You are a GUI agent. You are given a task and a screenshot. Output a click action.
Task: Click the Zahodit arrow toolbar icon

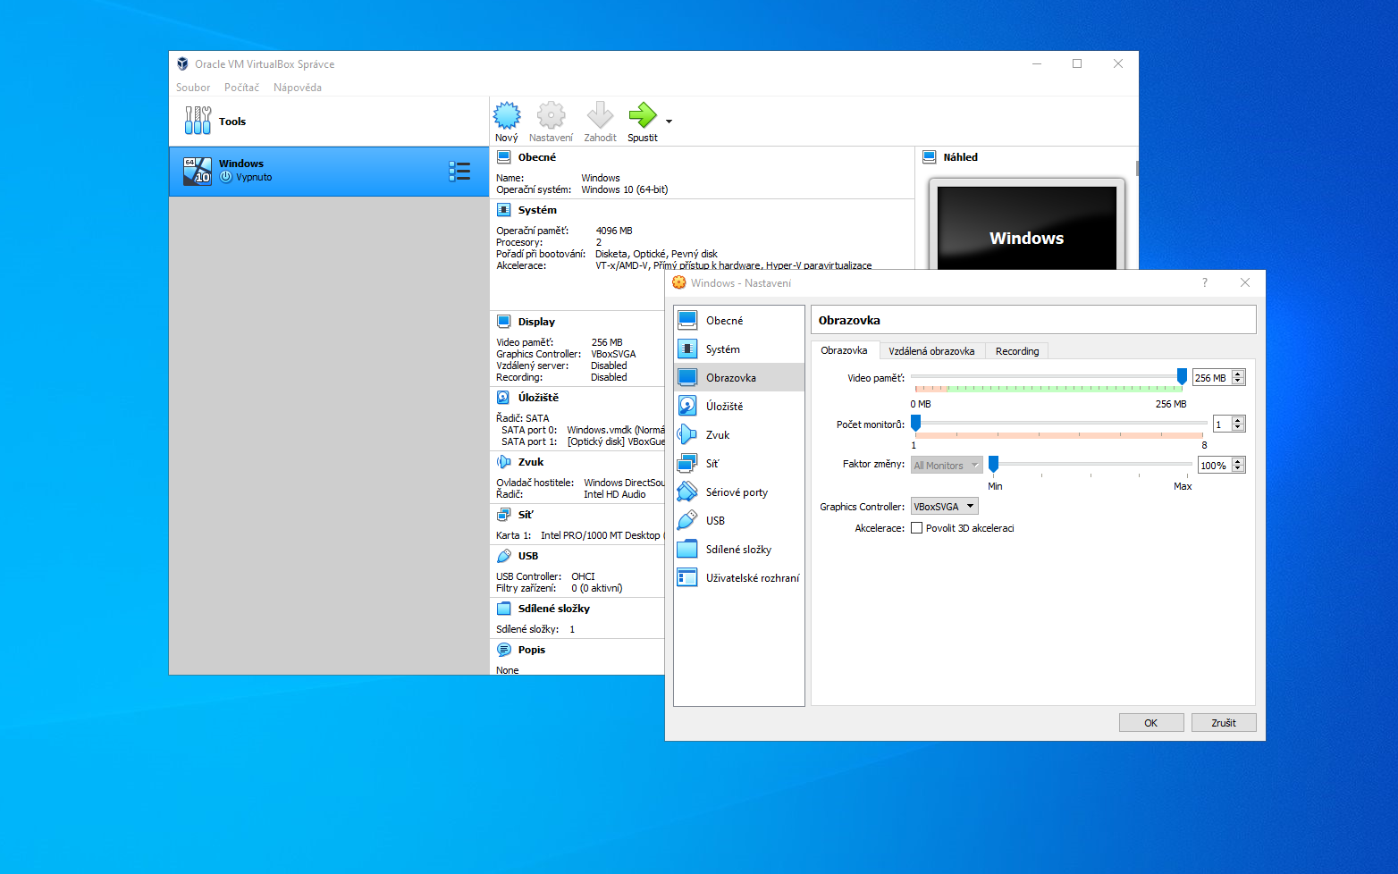point(600,115)
